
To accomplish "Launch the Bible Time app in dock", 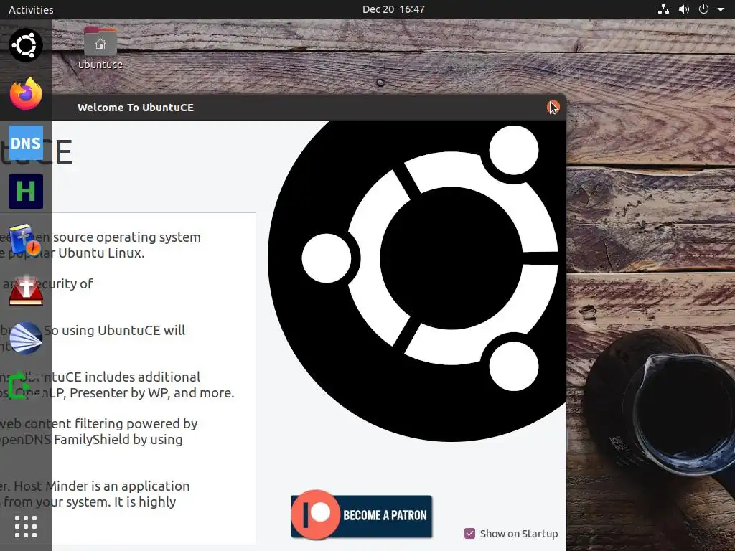I will (x=26, y=240).
